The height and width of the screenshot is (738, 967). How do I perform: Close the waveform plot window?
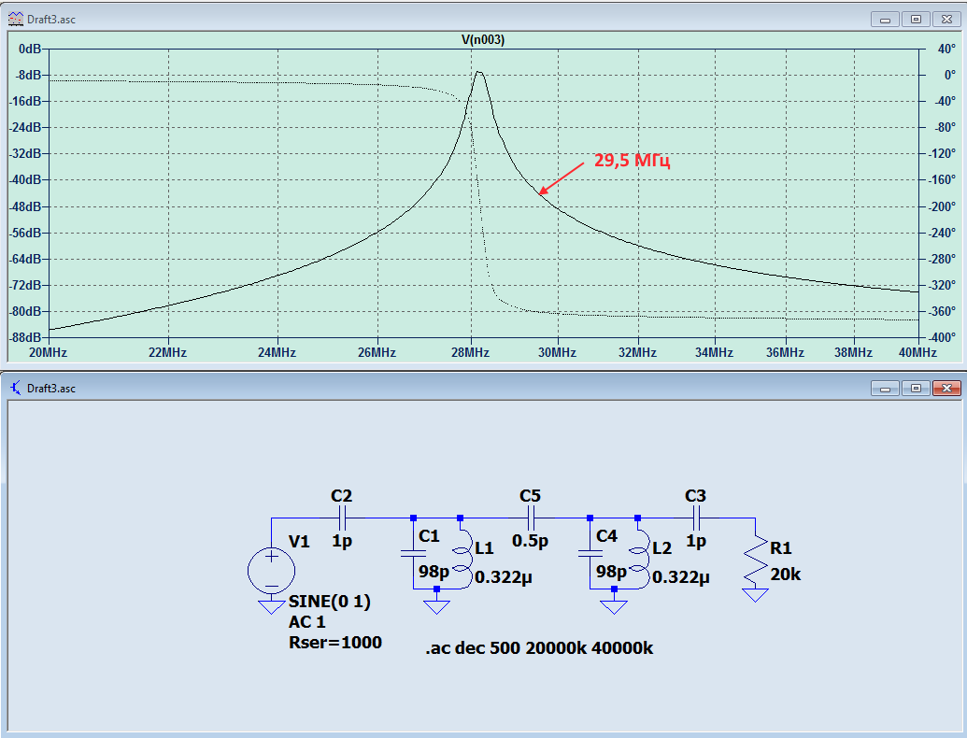click(x=946, y=19)
